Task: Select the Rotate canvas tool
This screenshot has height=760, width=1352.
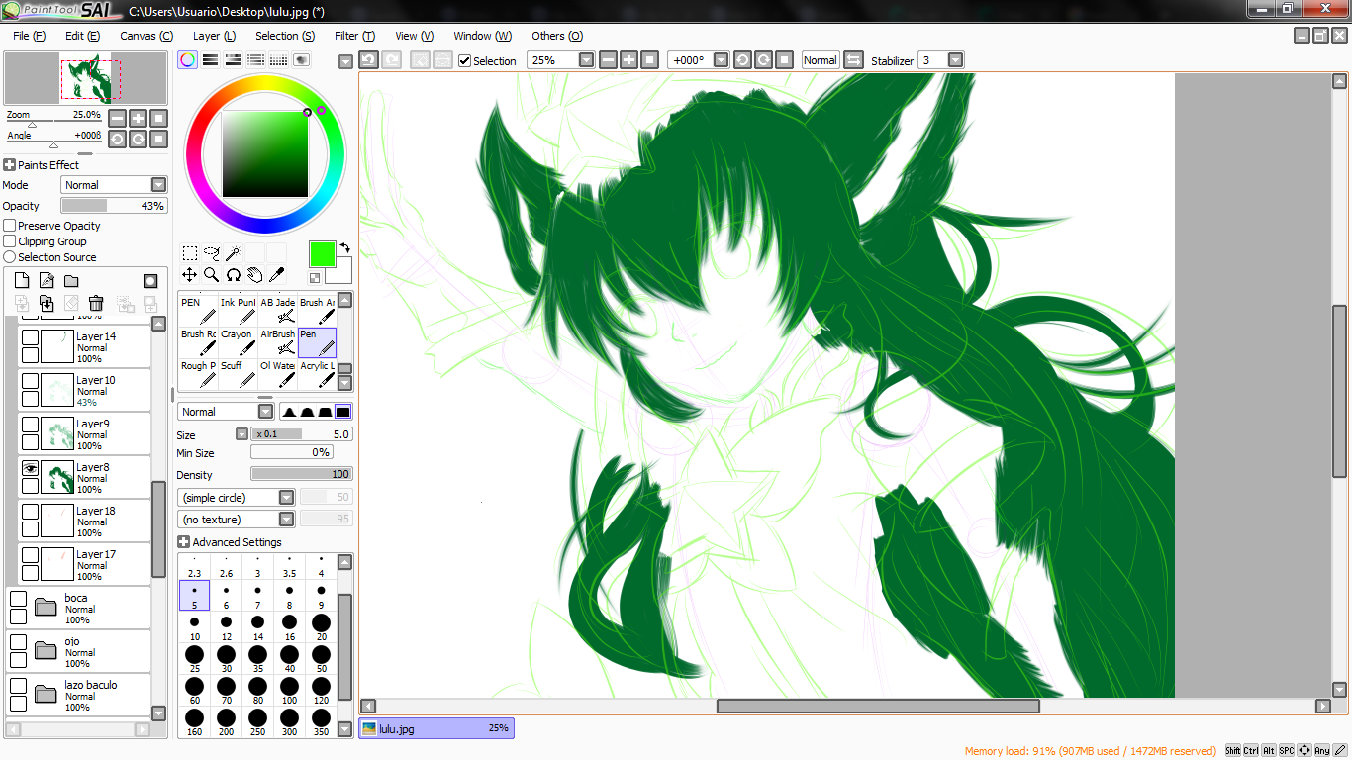Action: [x=233, y=275]
